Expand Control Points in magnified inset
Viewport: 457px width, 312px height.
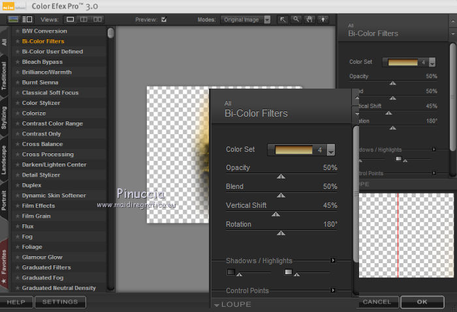[x=333, y=291]
